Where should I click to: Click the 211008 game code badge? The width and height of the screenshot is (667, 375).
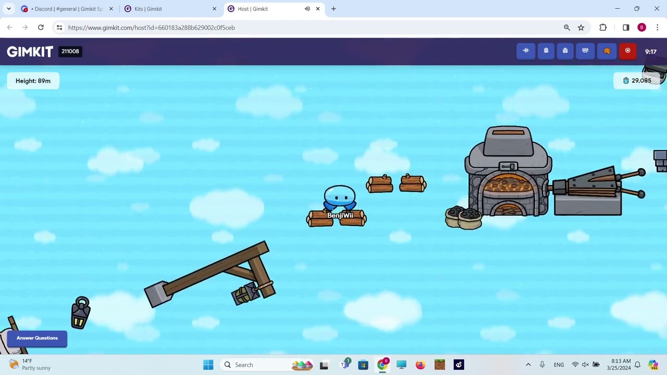tap(70, 51)
